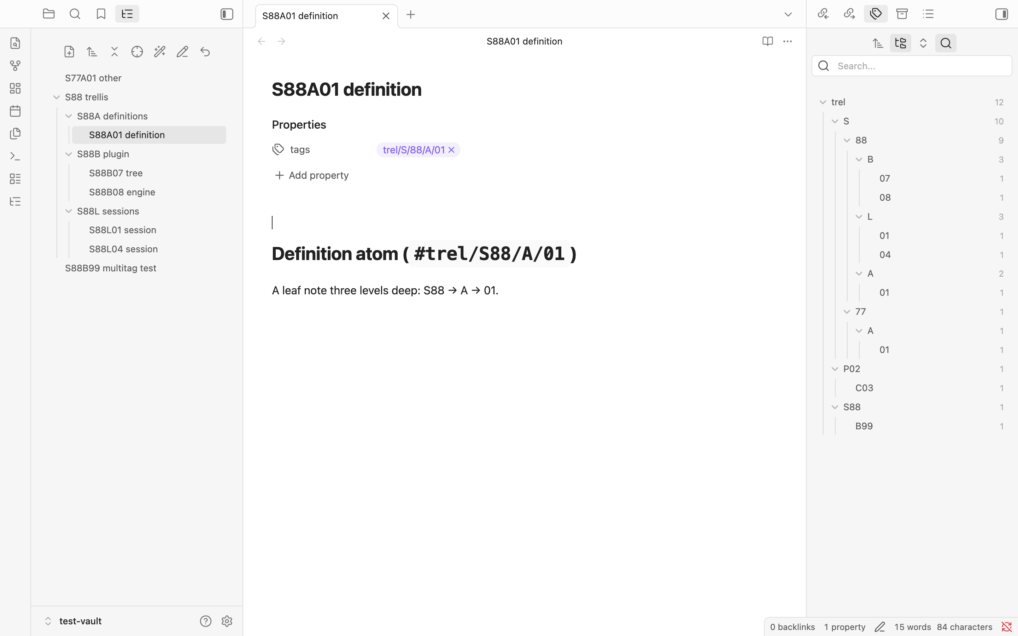Open daily note calendar icon
The height and width of the screenshot is (636, 1018).
click(x=15, y=111)
